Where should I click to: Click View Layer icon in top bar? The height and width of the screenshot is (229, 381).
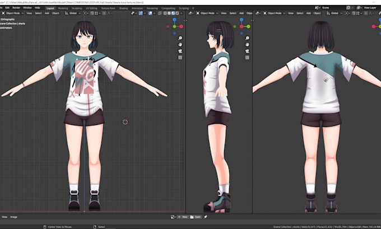click(359, 8)
